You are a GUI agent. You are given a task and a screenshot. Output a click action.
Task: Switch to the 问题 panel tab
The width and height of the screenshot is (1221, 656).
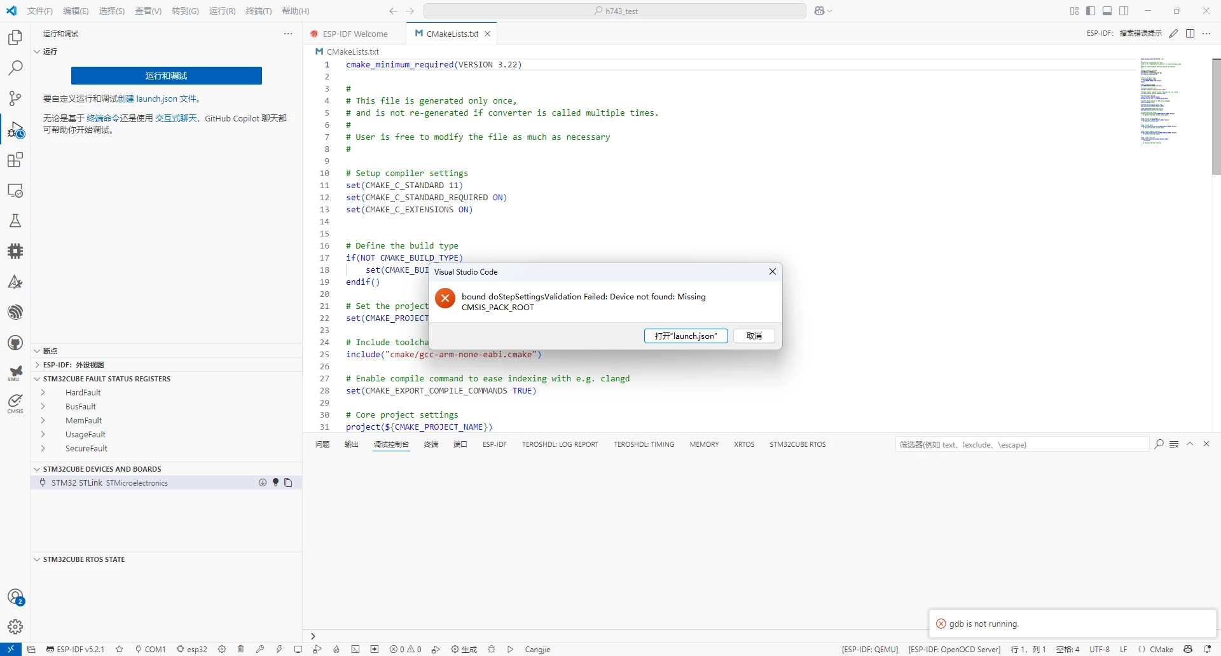pos(322,444)
